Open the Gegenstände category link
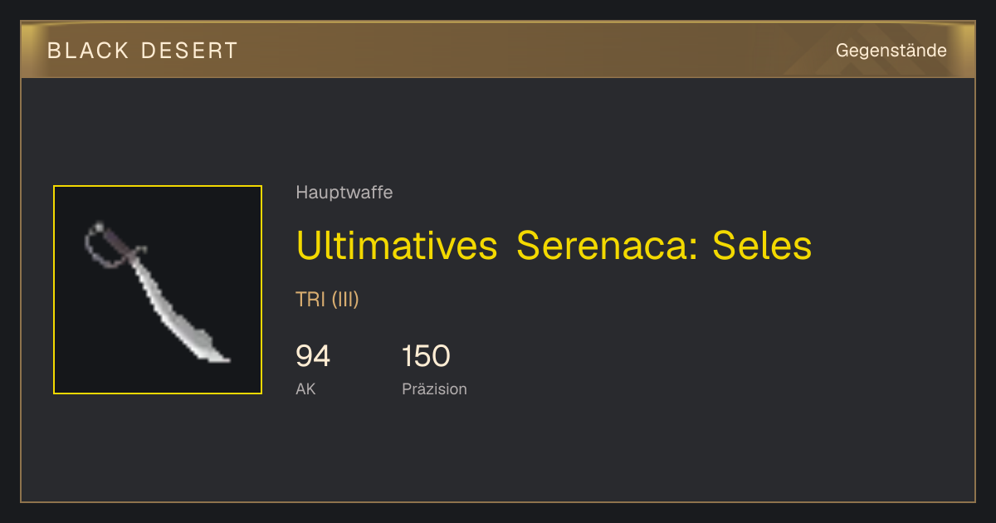 tap(891, 51)
